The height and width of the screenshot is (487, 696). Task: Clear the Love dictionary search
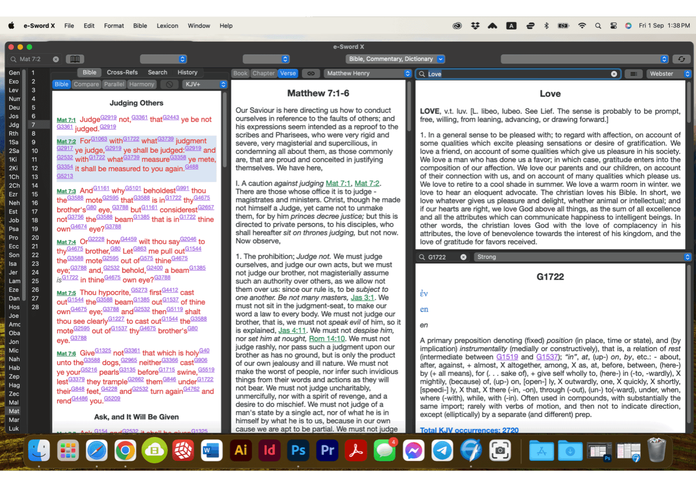tap(614, 74)
